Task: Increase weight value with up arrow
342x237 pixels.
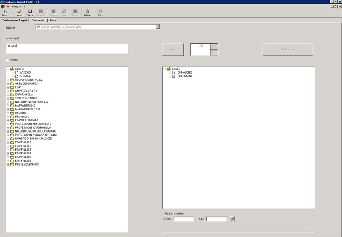Action: [x=215, y=46]
